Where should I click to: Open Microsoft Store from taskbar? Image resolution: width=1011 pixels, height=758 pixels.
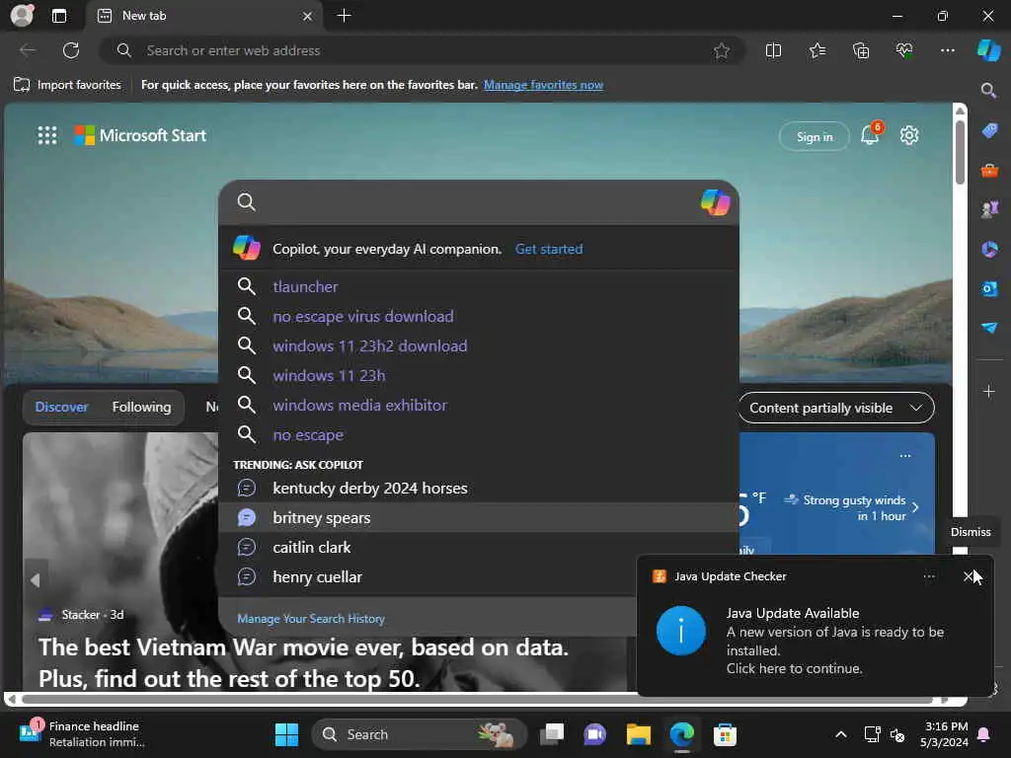[x=725, y=734]
